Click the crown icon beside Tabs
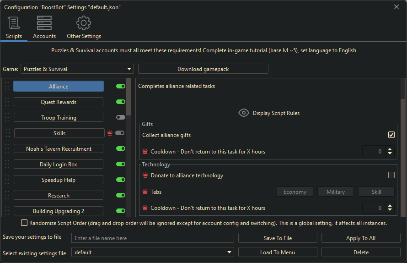 coord(145,192)
